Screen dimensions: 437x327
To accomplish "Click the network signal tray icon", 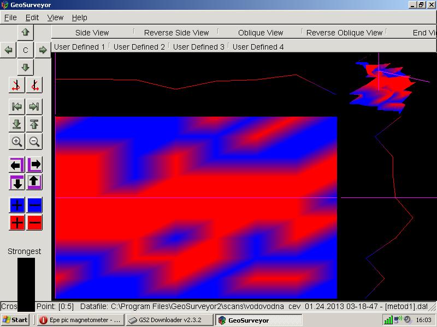I will pyautogui.click(x=388, y=320).
